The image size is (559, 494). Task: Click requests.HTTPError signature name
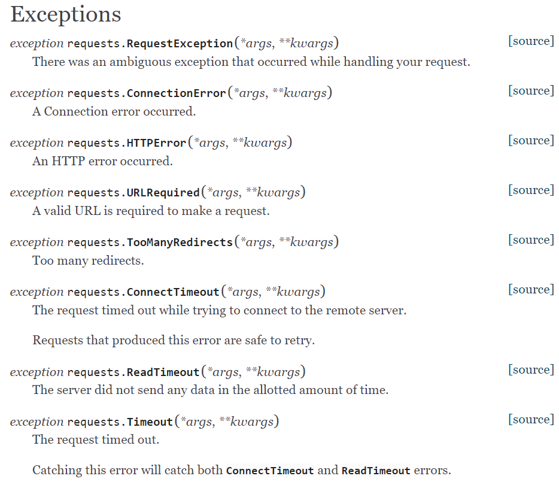(x=127, y=143)
